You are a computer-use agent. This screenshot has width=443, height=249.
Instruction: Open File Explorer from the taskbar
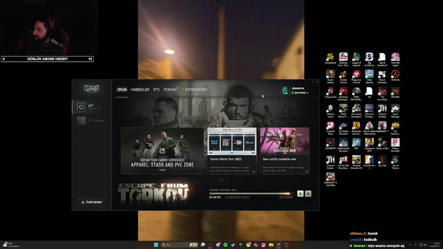tap(271, 245)
